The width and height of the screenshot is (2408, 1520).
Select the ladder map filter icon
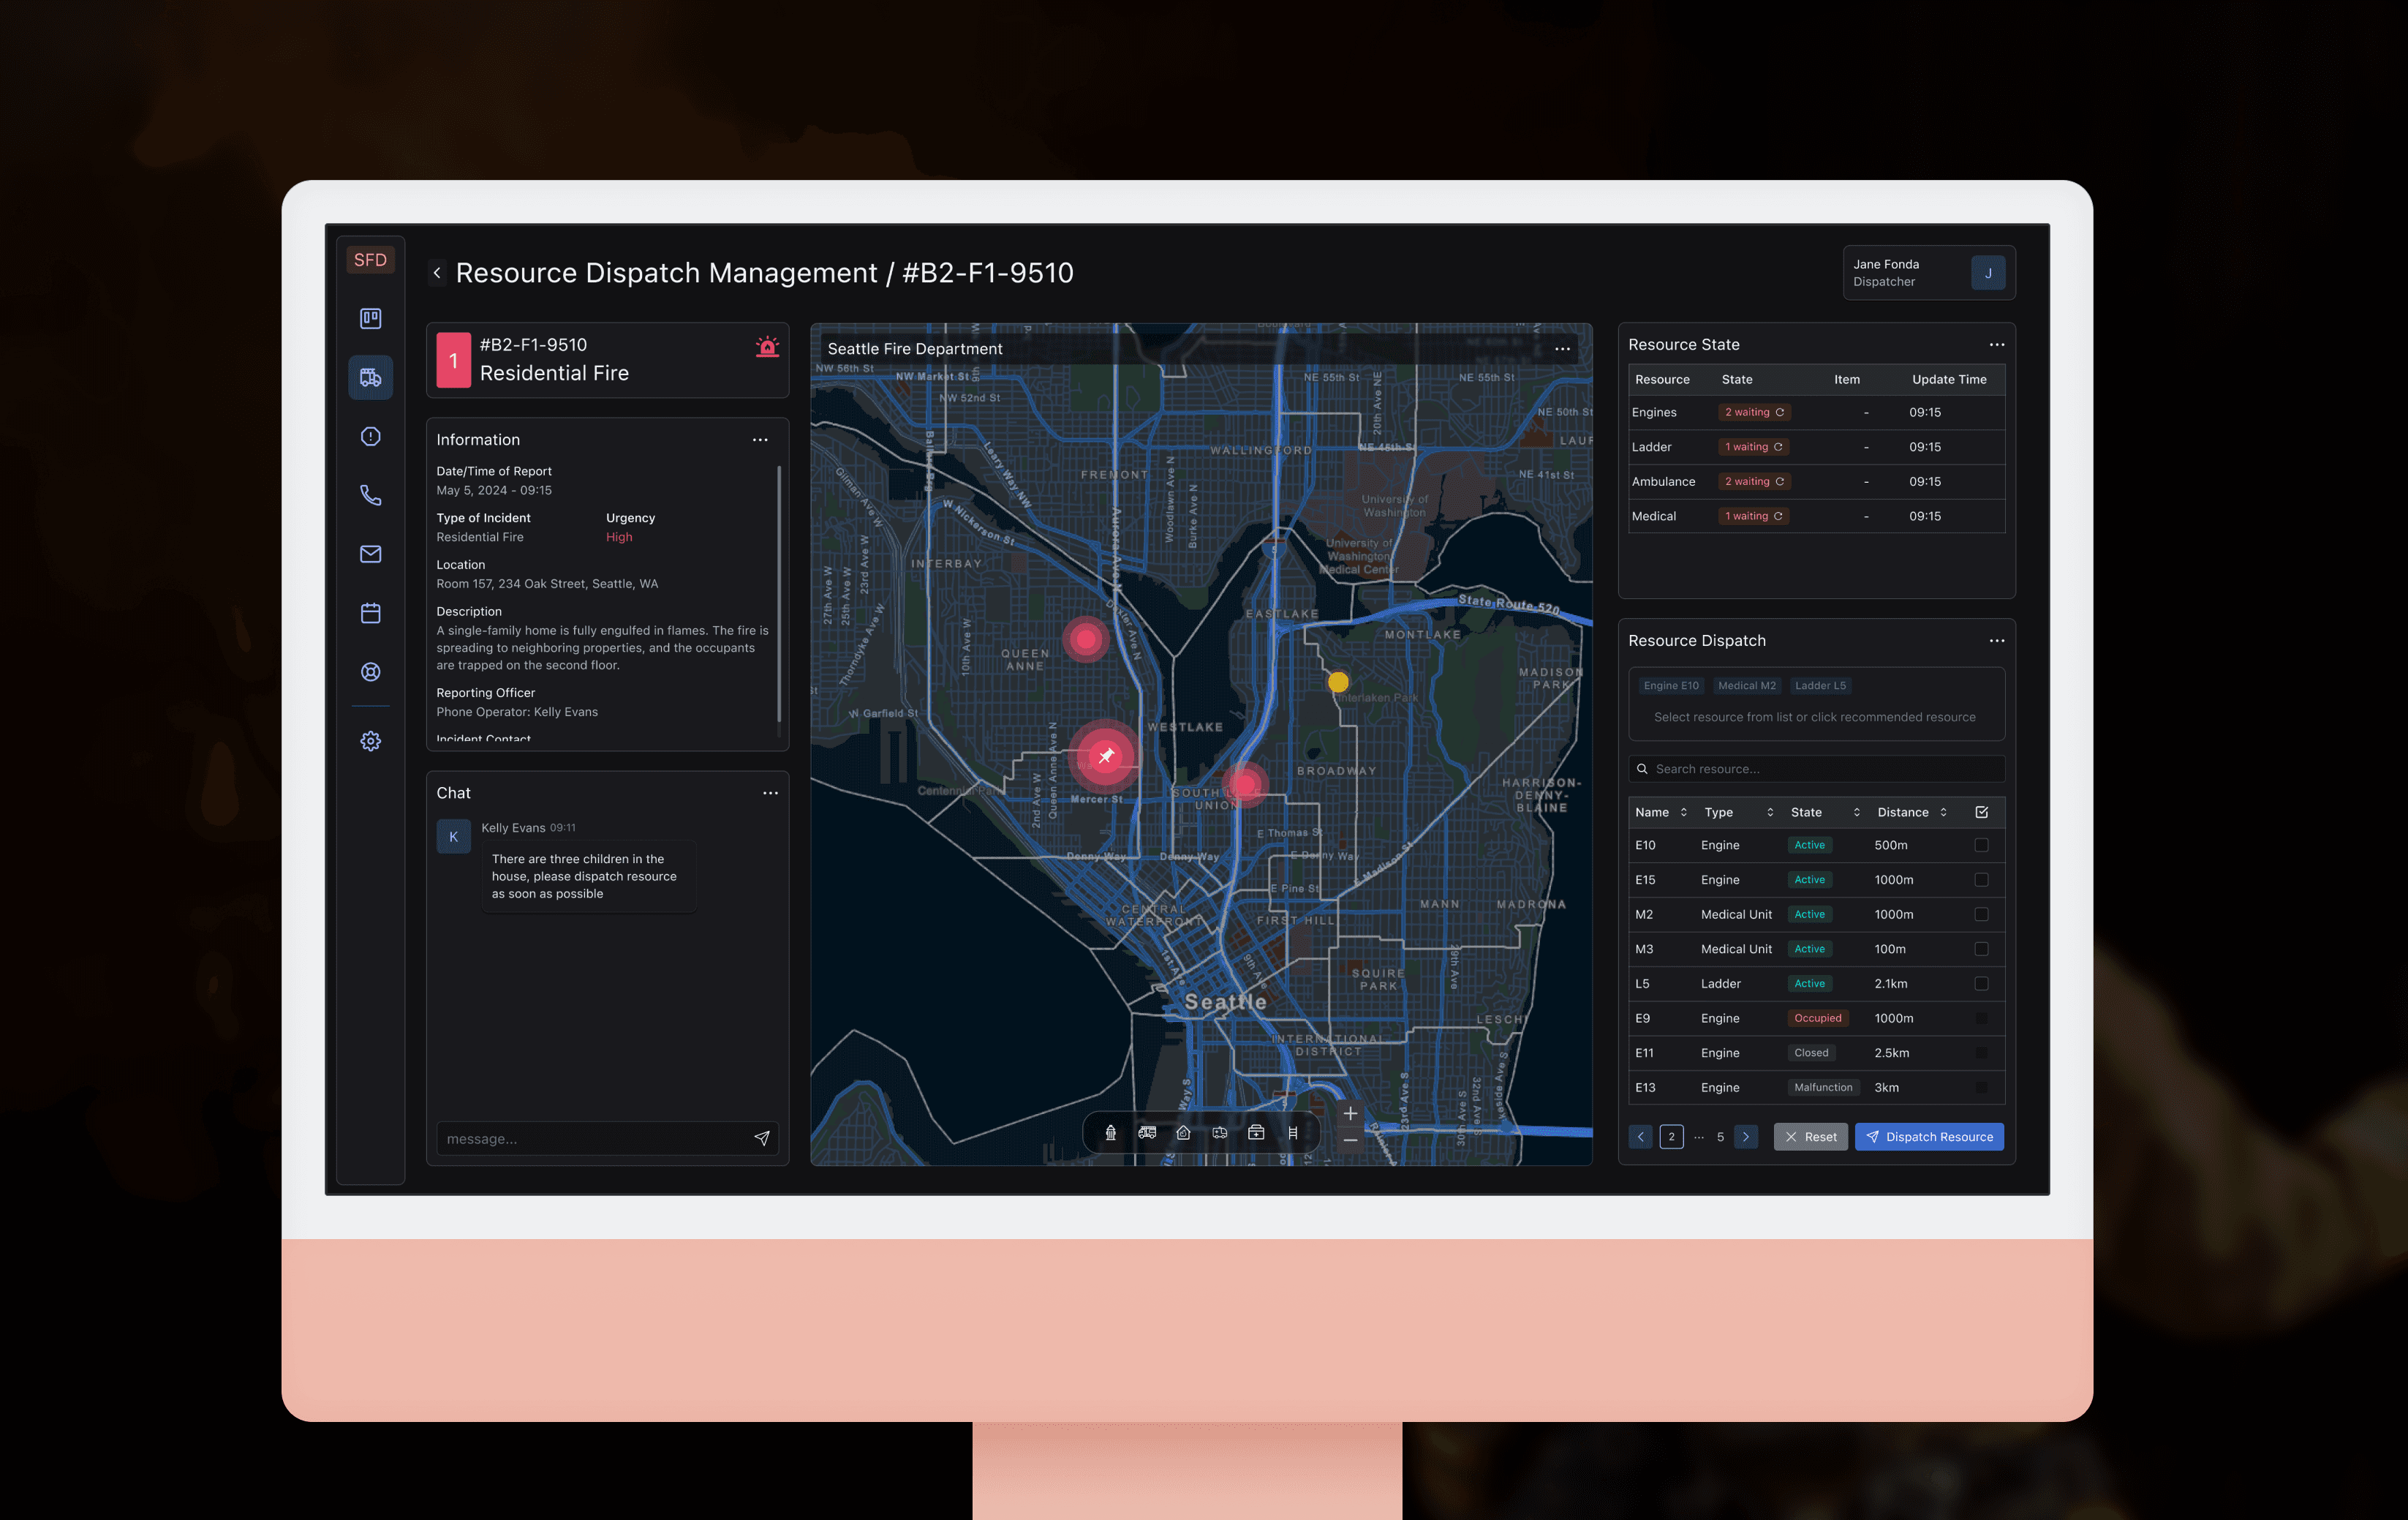pos(1292,1133)
